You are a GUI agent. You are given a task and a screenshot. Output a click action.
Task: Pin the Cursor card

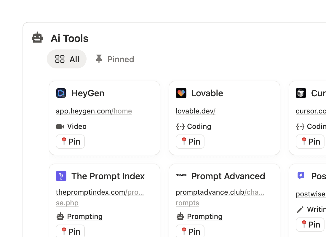[310, 142]
